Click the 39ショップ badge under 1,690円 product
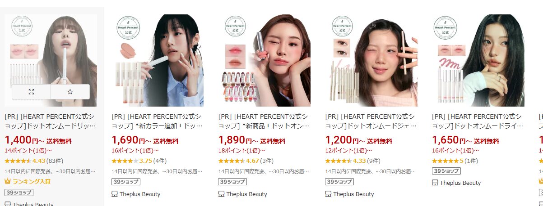This screenshot has height=206, width=543. coord(125,182)
